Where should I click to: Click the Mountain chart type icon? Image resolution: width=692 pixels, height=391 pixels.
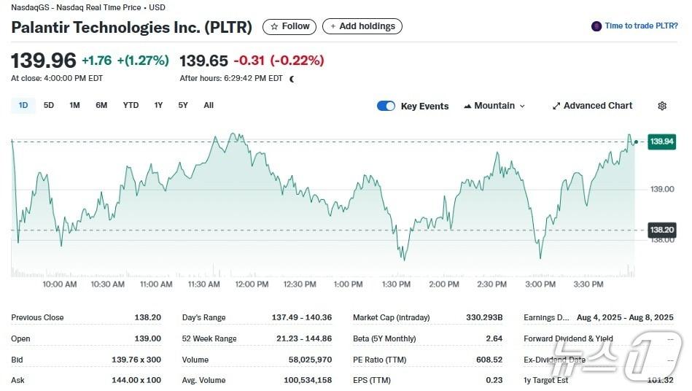(x=467, y=106)
